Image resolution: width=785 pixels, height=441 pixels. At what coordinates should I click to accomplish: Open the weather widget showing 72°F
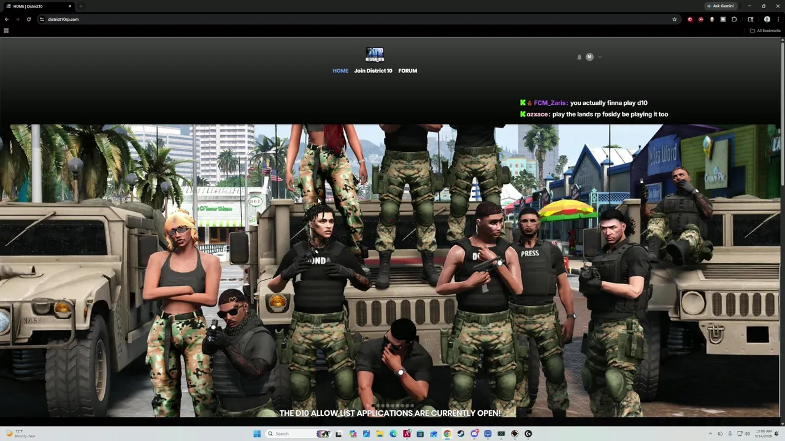coord(21,434)
